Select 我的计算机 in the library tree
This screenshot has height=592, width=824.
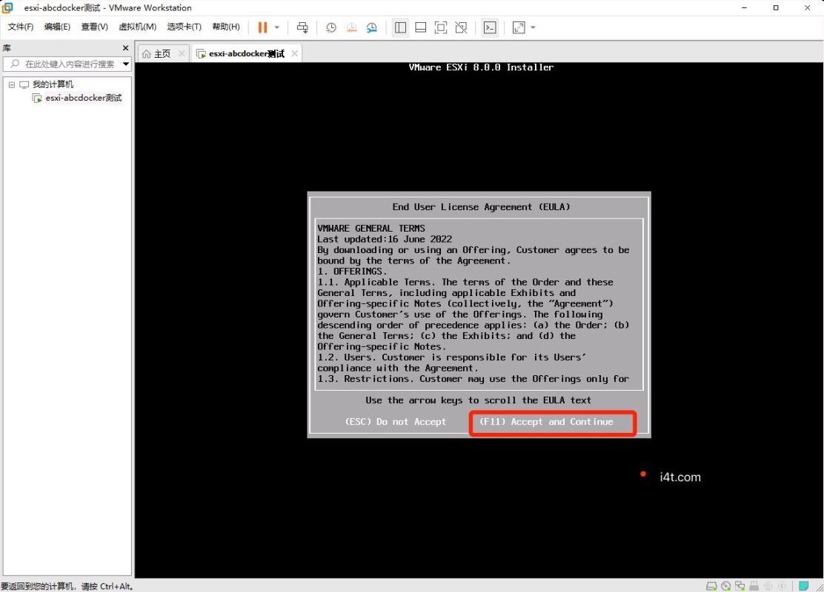click(53, 84)
